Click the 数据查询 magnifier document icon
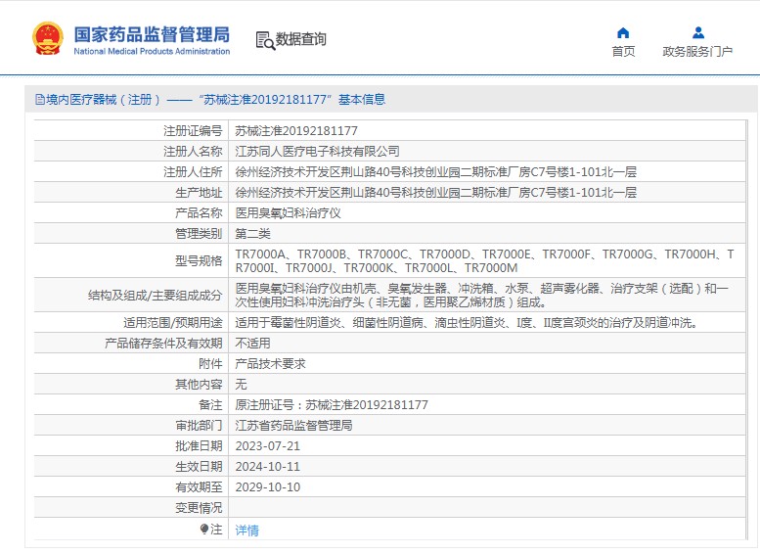This screenshot has width=760, height=554. (264, 40)
